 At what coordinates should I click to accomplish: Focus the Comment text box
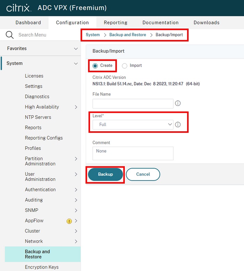pos(133,153)
